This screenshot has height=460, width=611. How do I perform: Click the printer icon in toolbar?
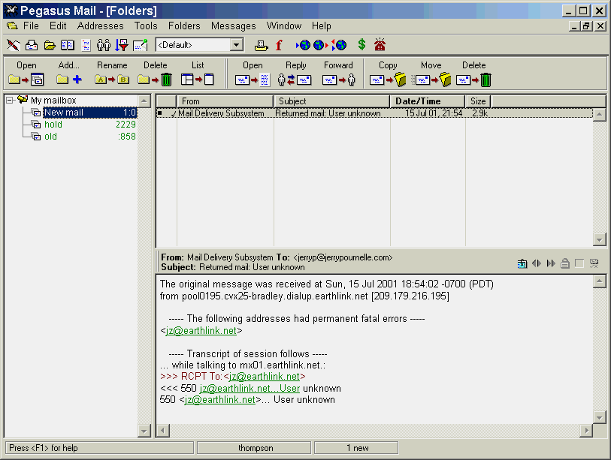tap(261, 45)
